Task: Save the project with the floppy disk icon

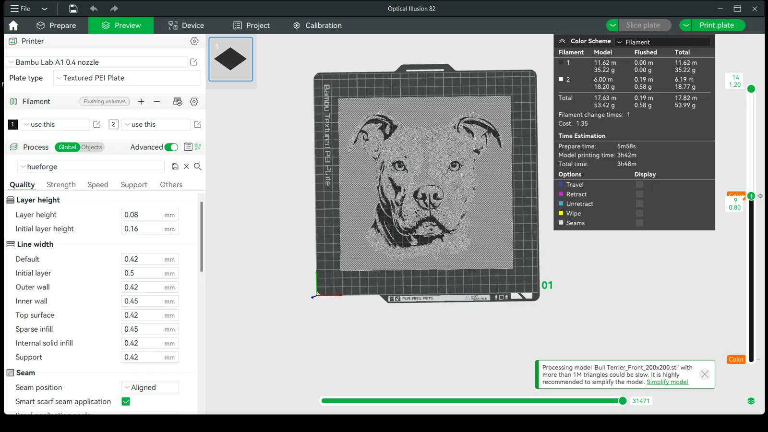Action: (73, 9)
